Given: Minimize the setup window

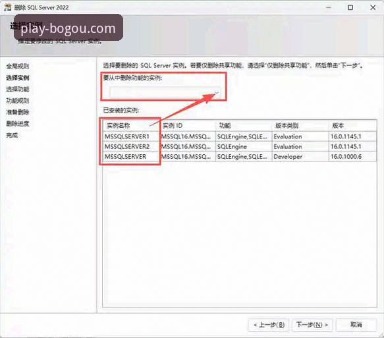Looking at the screenshot, I should pos(329,7).
